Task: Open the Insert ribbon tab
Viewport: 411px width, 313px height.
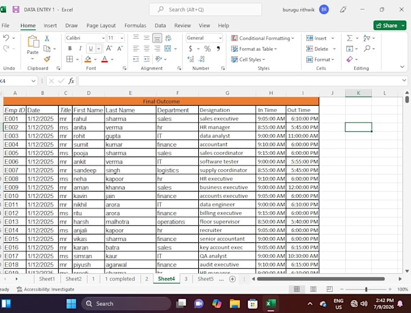Action: [x=50, y=26]
